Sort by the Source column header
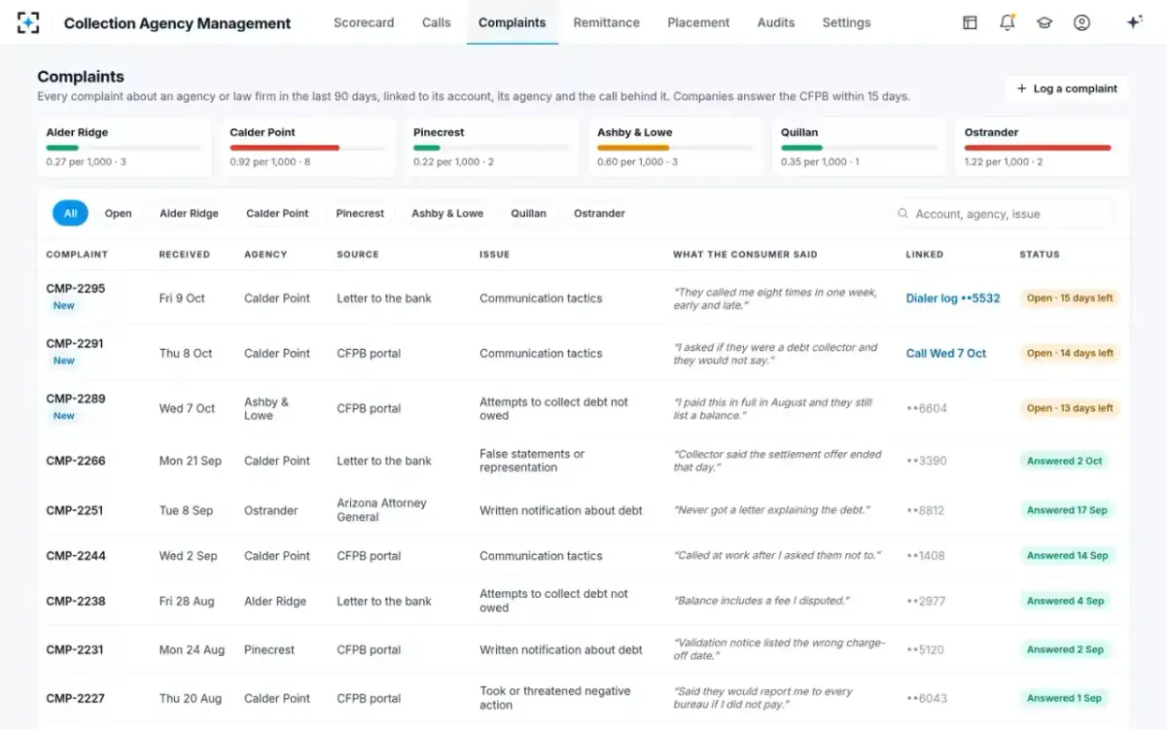 (358, 255)
